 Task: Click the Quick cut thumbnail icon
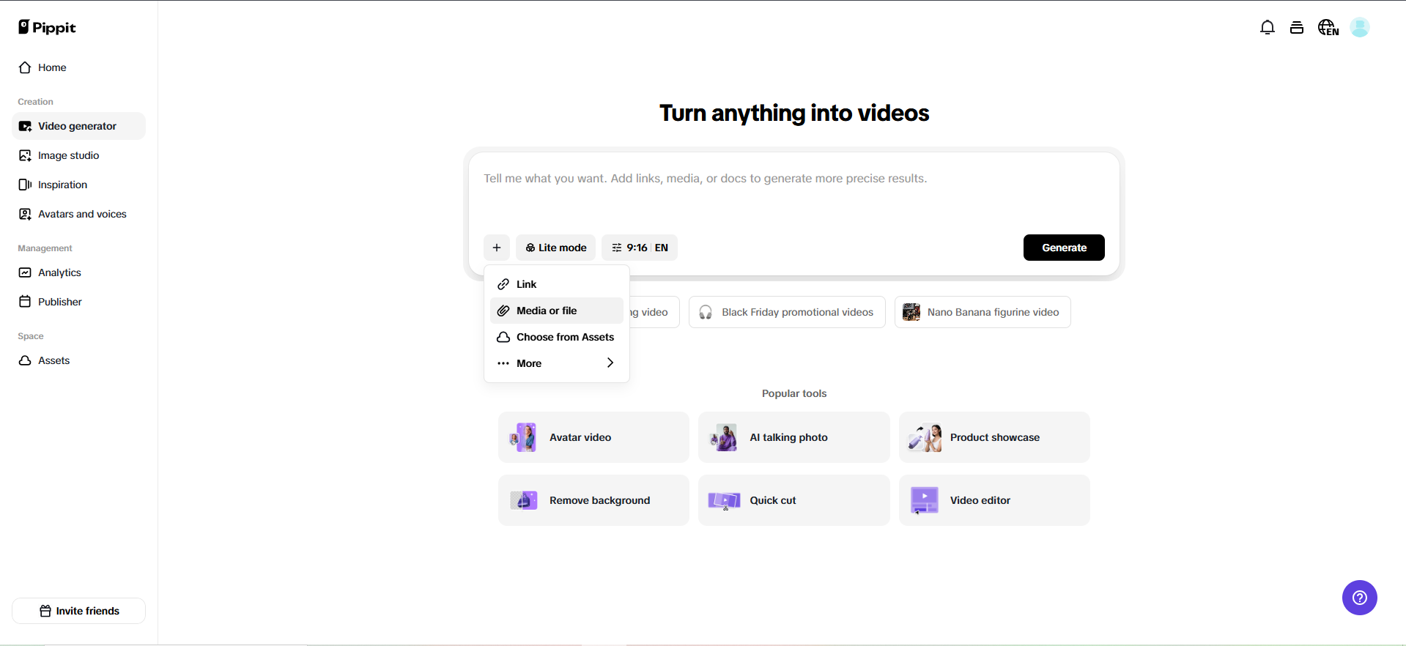[x=724, y=500]
